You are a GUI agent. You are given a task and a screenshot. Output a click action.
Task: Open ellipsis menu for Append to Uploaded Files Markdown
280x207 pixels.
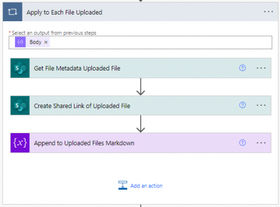pos(261,143)
